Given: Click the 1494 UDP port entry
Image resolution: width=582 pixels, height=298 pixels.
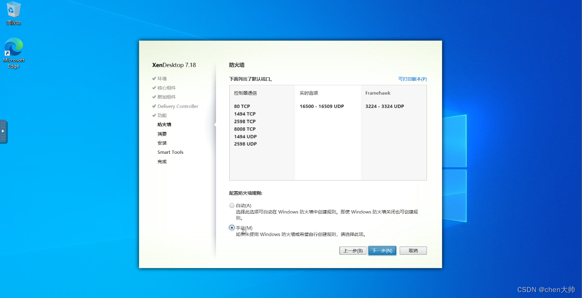Looking at the screenshot, I should 246,136.
